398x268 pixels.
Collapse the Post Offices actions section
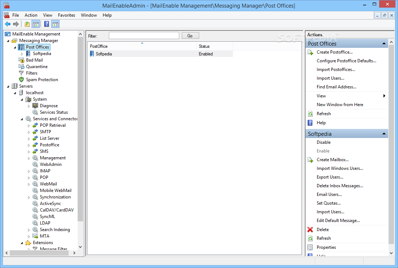pyautogui.click(x=384, y=43)
